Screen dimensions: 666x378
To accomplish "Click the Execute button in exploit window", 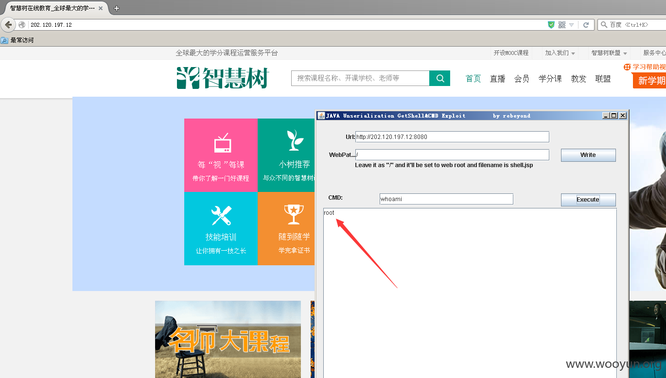I will 588,200.
